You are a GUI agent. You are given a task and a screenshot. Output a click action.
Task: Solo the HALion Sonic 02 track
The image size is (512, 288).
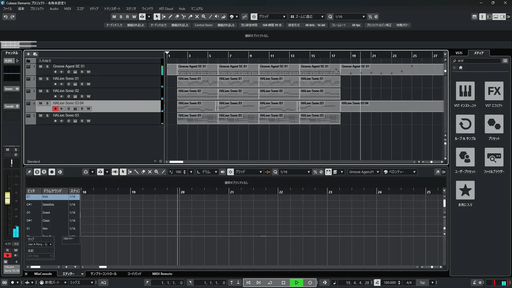47,91
